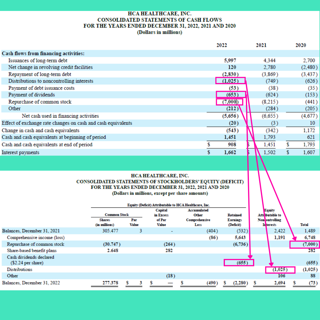
Task: Click 'Cash and cash equivalents at end of period'
Action: [x=47, y=145]
